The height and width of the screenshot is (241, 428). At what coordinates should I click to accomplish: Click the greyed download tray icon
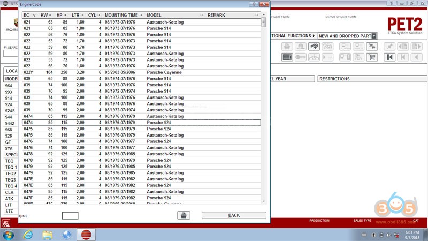click(314, 57)
